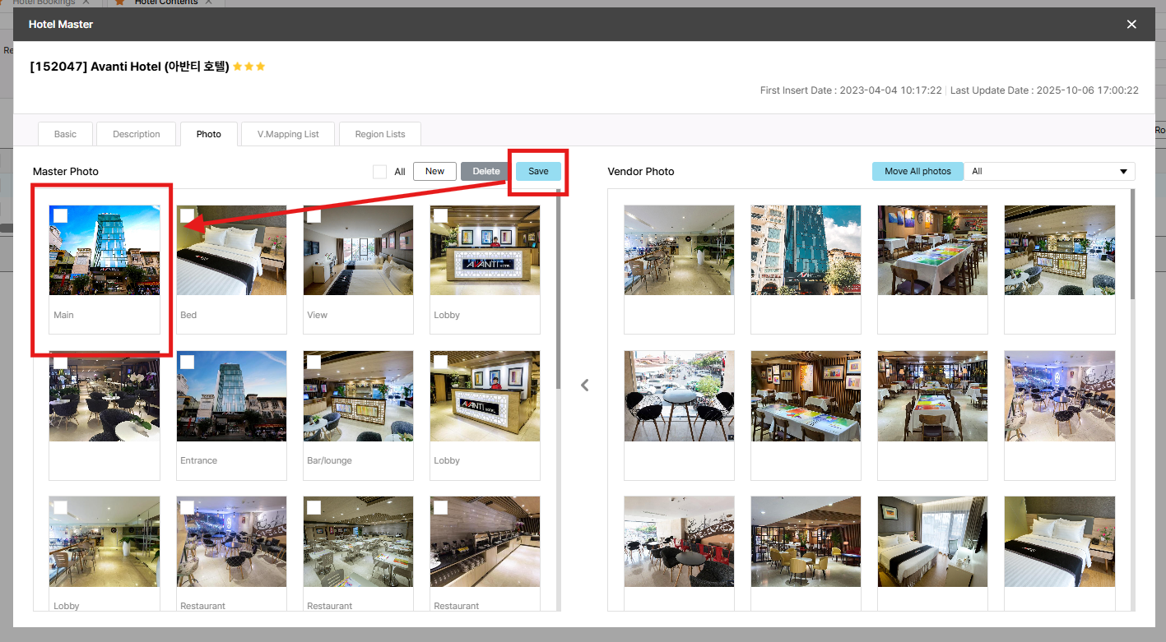The height and width of the screenshot is (642, 1166).
Task: Toggle checkbox on the View photo
Action: tap(314, 215)
